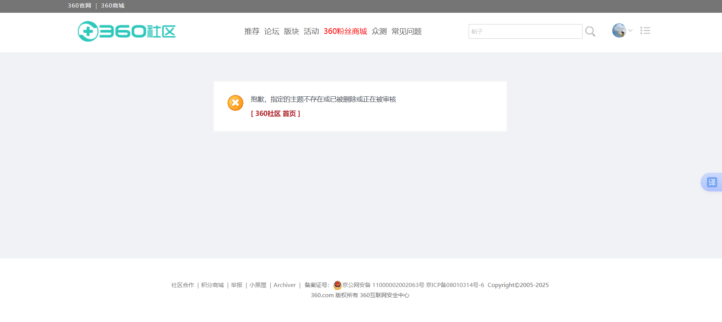Go to 推荐 nav item
The image size is (722, 322).
[x=252, y=31]
